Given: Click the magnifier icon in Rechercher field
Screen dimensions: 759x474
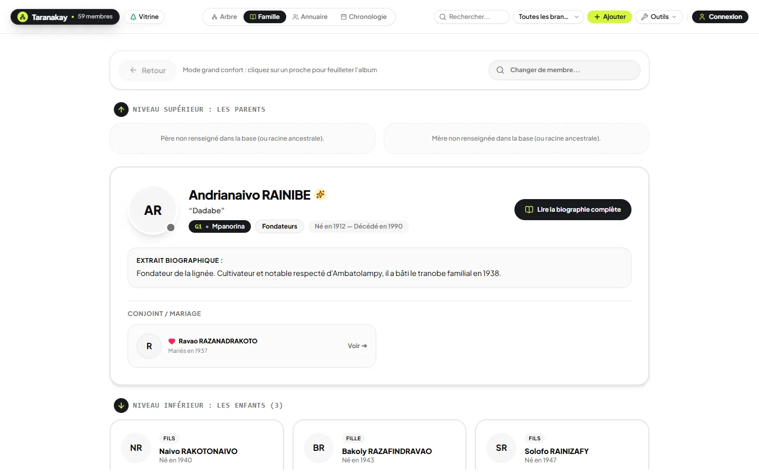Looking at the screenshot, I should coord(443,17).
